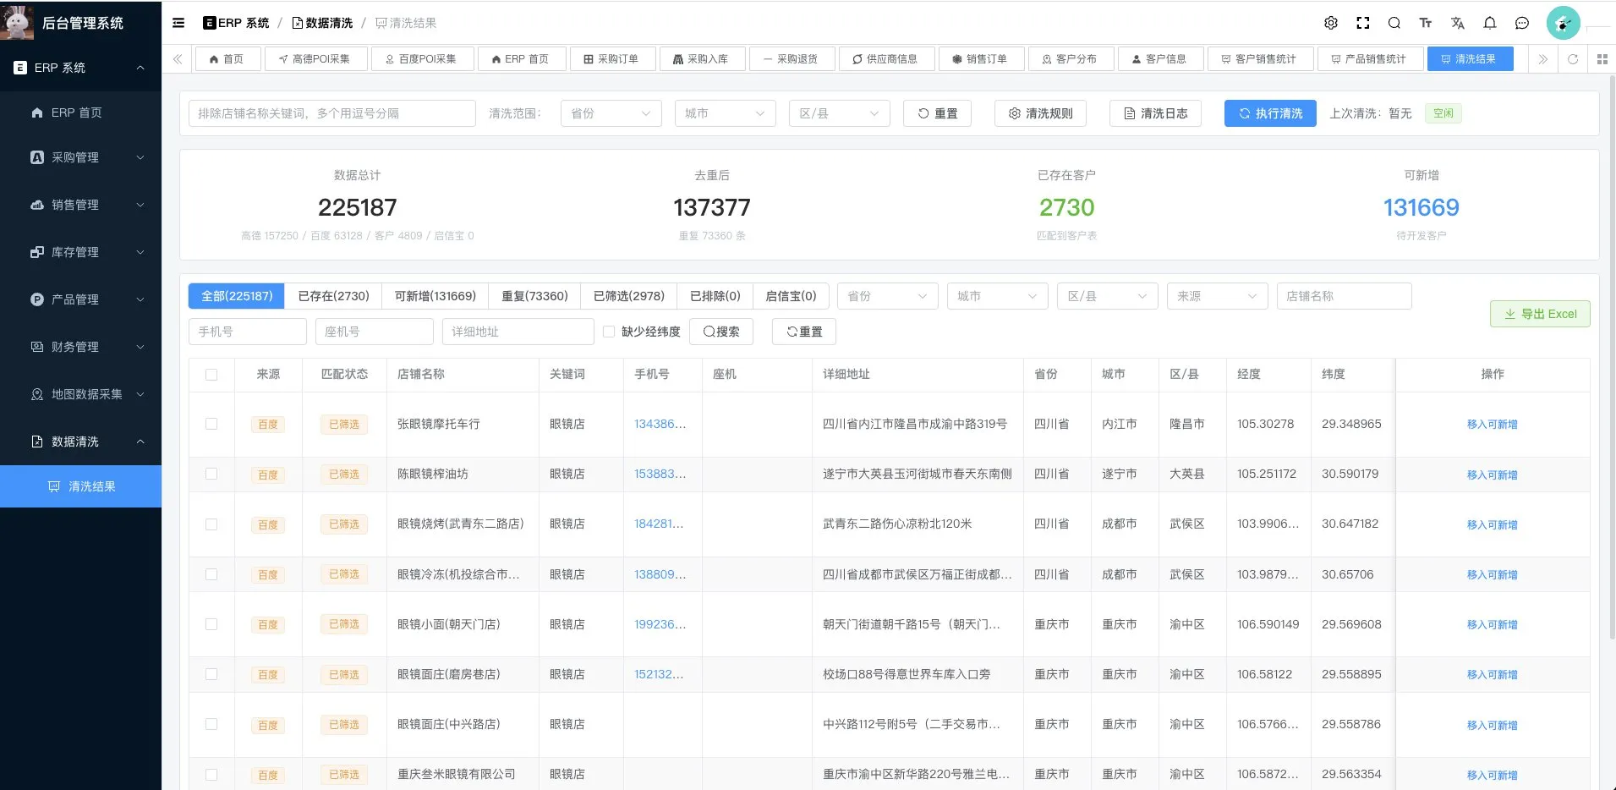Toggle the sidebar collapse hamburger icon

178,23
